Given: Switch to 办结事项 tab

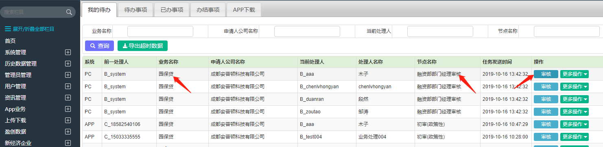Looking at the screenshot, I should (208, 10).
